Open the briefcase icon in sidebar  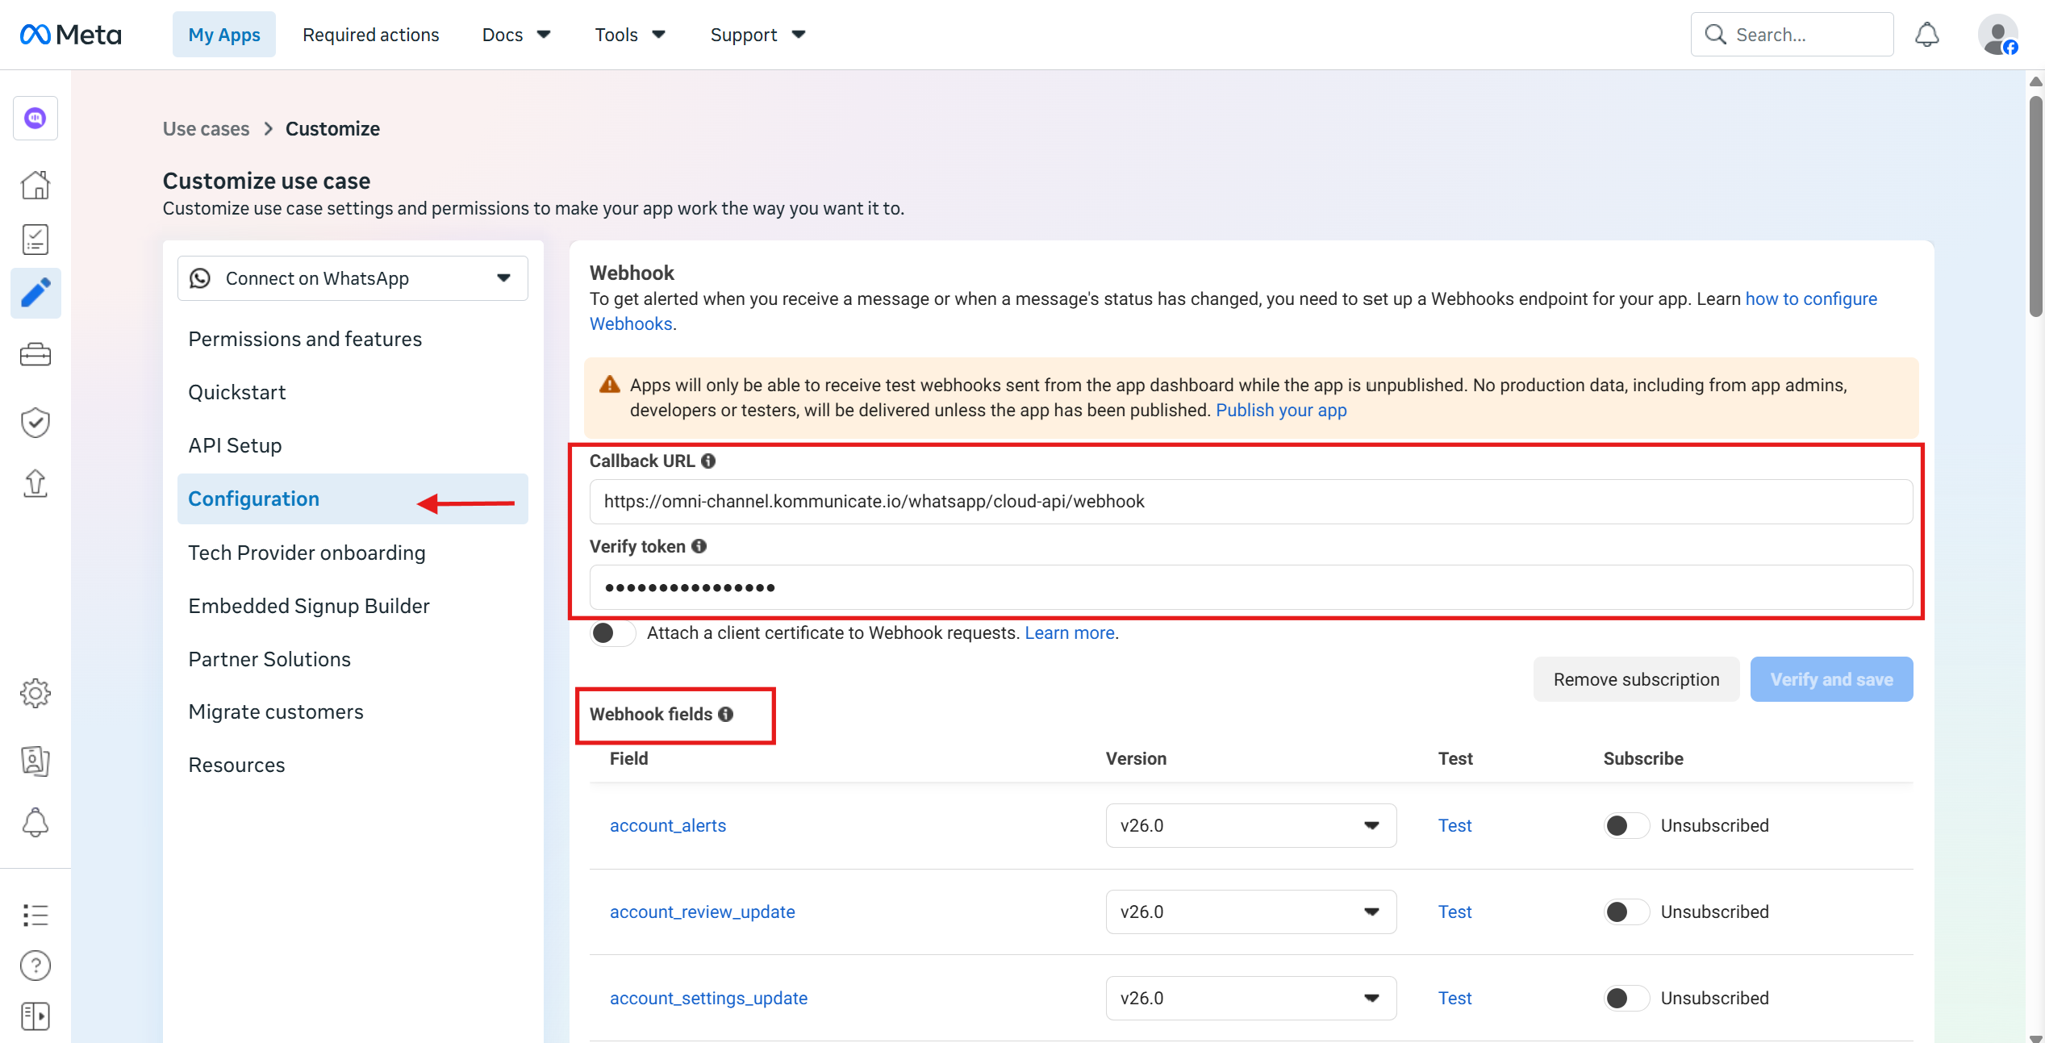(35, 354)
